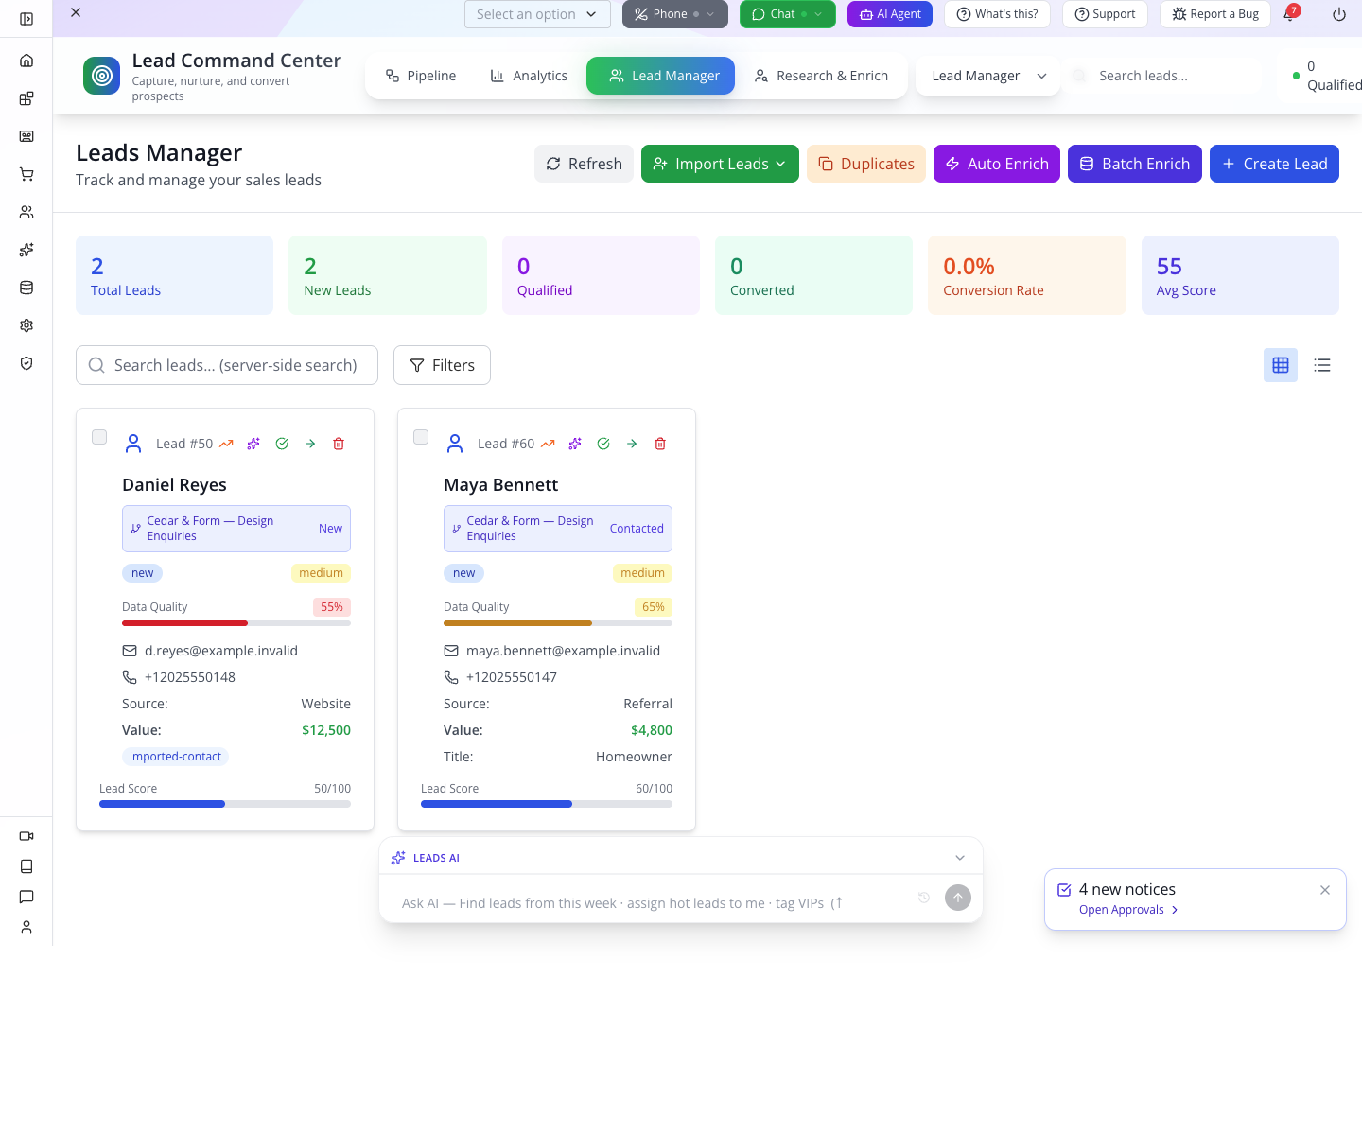Screen dimensions: 1362x1135
Task: Switch to the Analytics tab
Action: (529, 76)
